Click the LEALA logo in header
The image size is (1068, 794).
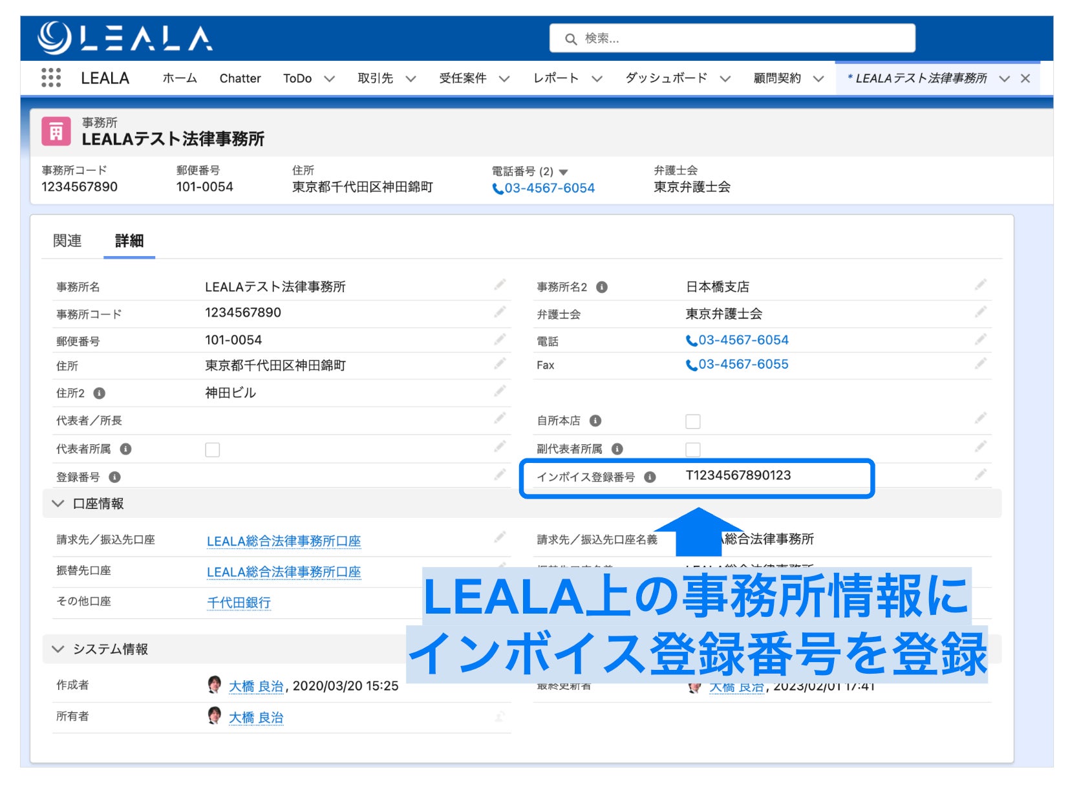click(125, 38)
